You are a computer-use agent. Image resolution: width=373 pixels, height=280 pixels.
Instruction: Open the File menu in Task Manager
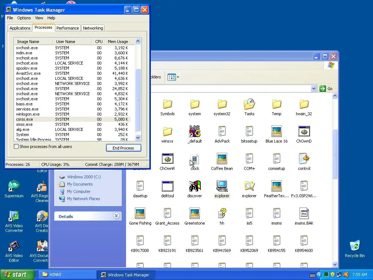[10, 18]
